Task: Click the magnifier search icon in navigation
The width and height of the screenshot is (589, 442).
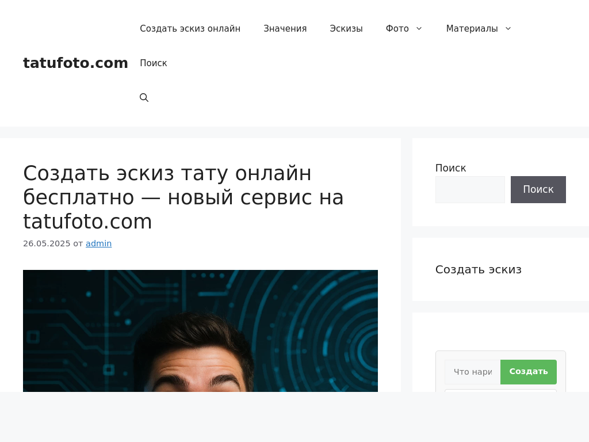Action: [x=144, y=98]
